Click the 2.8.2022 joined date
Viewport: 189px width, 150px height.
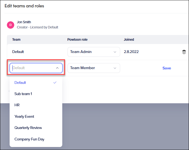point(131,52)
